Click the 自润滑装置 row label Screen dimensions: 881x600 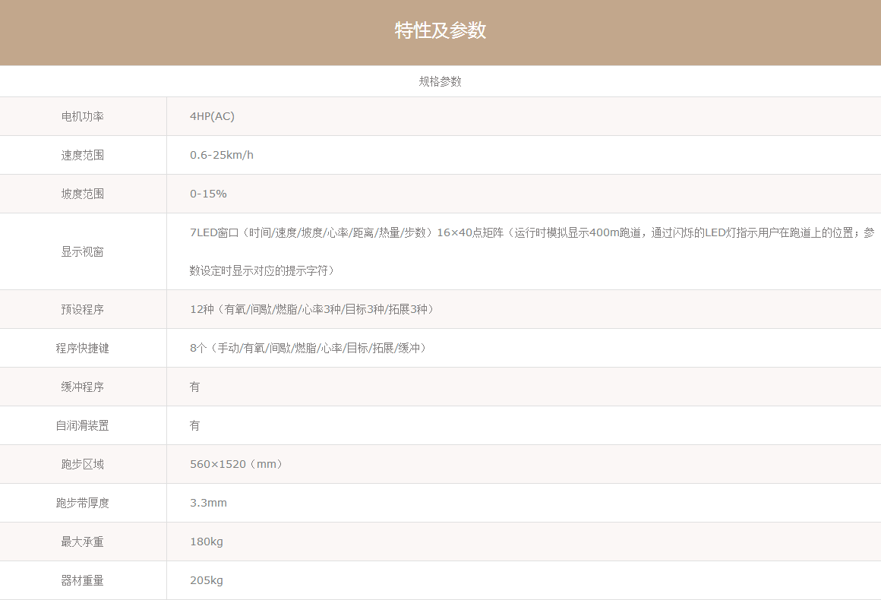click(83, 425)
